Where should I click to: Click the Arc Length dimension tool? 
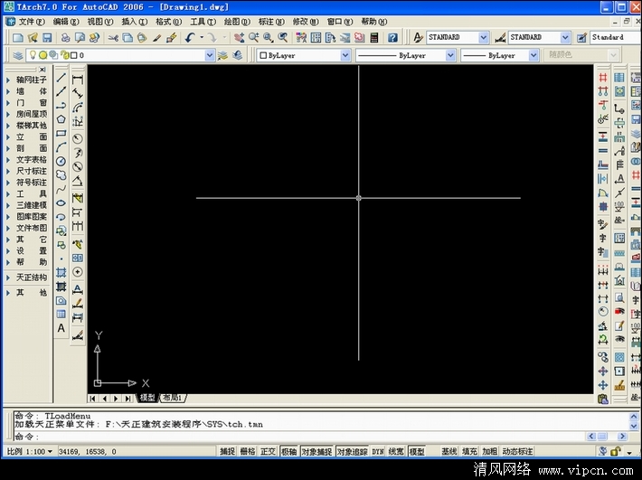(78, 108)
